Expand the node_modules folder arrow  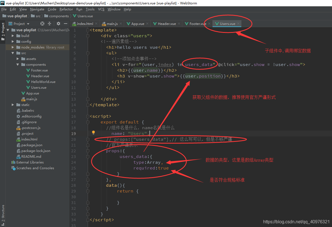13,47
